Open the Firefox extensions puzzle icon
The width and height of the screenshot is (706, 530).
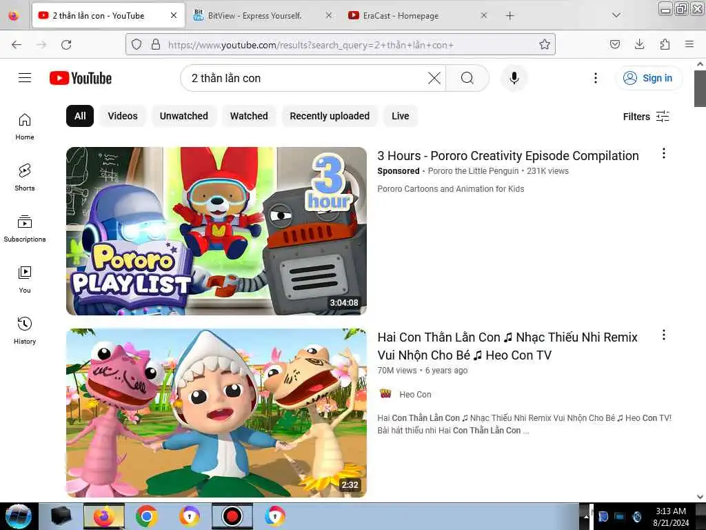665,44
